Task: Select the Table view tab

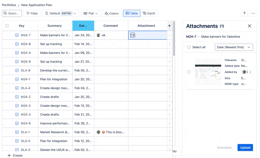Action: 132,13
